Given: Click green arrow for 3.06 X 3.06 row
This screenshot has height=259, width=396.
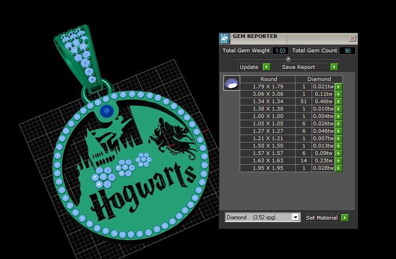Looking at the screenshot, I should click(339, 94).
